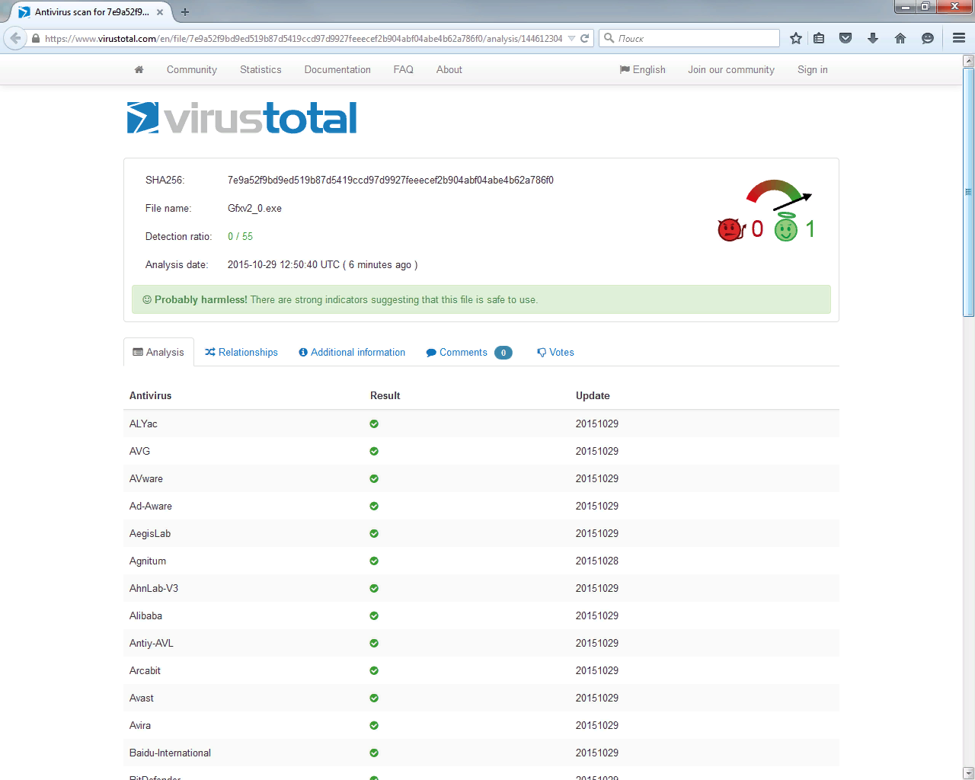Click green check result for Ad-Aware
Viewport: 975px width, 780px height.
click(x=374, y=506)
